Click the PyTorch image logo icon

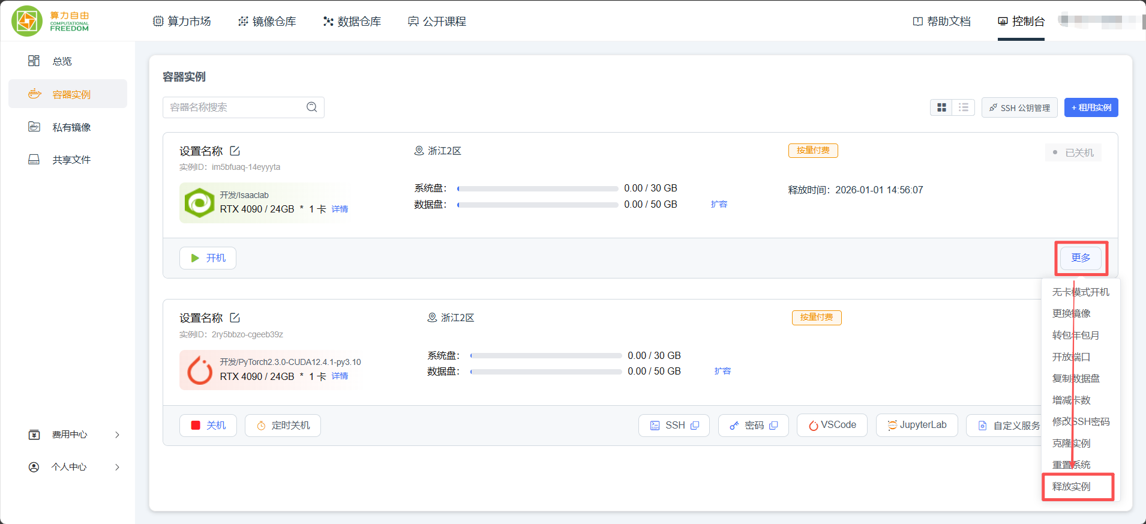point(199,370)
